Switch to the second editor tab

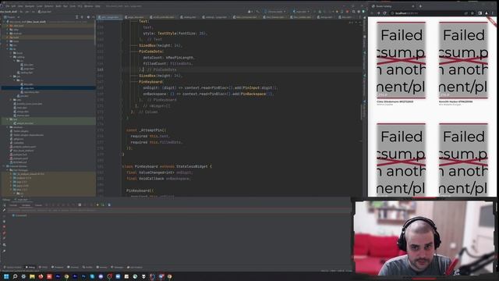coord(135,17)
